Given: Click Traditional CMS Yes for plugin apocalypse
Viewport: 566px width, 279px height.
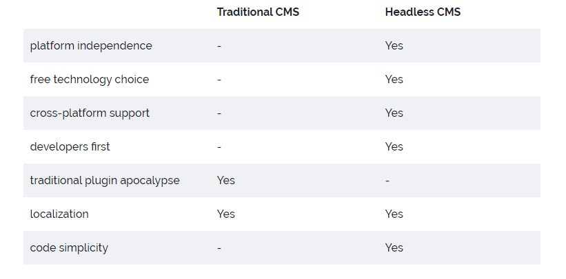Looking at the screenshot, I should (x=225, y=180).
